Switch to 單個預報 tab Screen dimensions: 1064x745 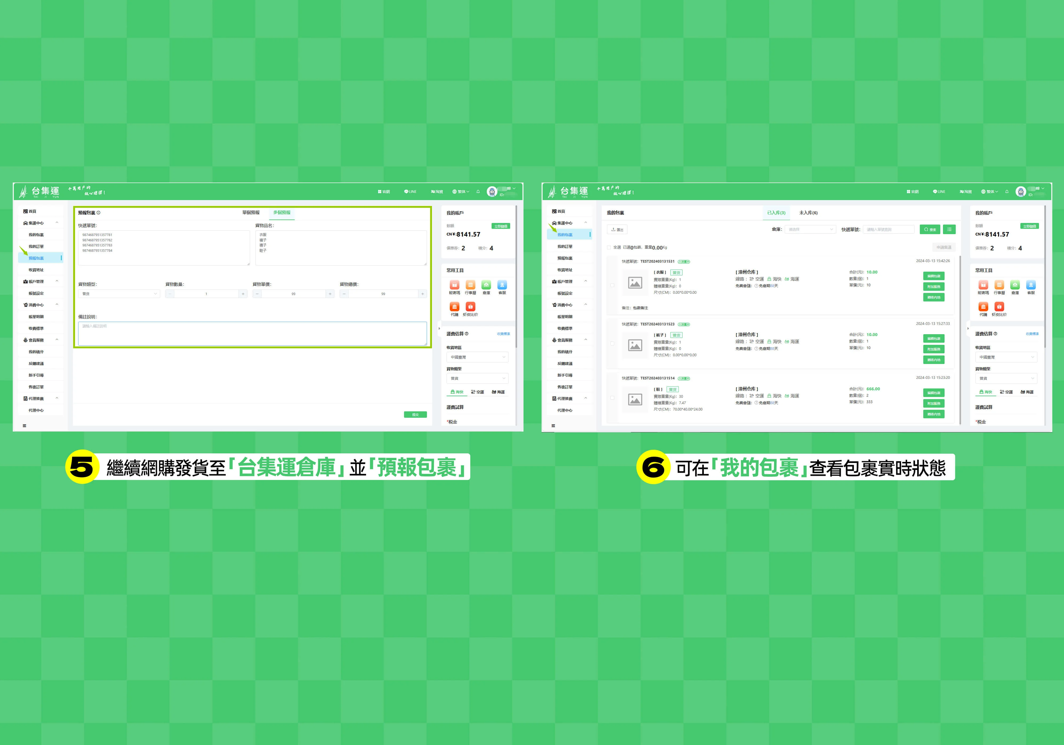coord(251,213)
